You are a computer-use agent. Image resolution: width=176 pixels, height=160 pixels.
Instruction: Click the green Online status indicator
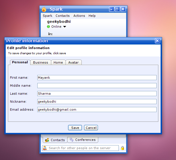point(48,27)
